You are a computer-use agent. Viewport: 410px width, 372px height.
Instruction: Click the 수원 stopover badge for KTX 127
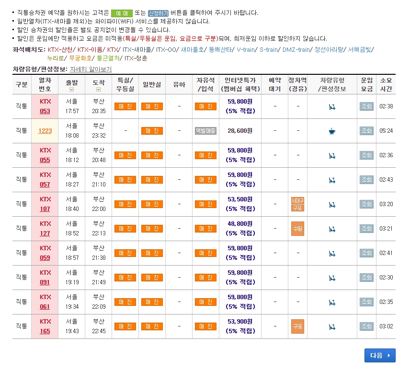[297, 228]
